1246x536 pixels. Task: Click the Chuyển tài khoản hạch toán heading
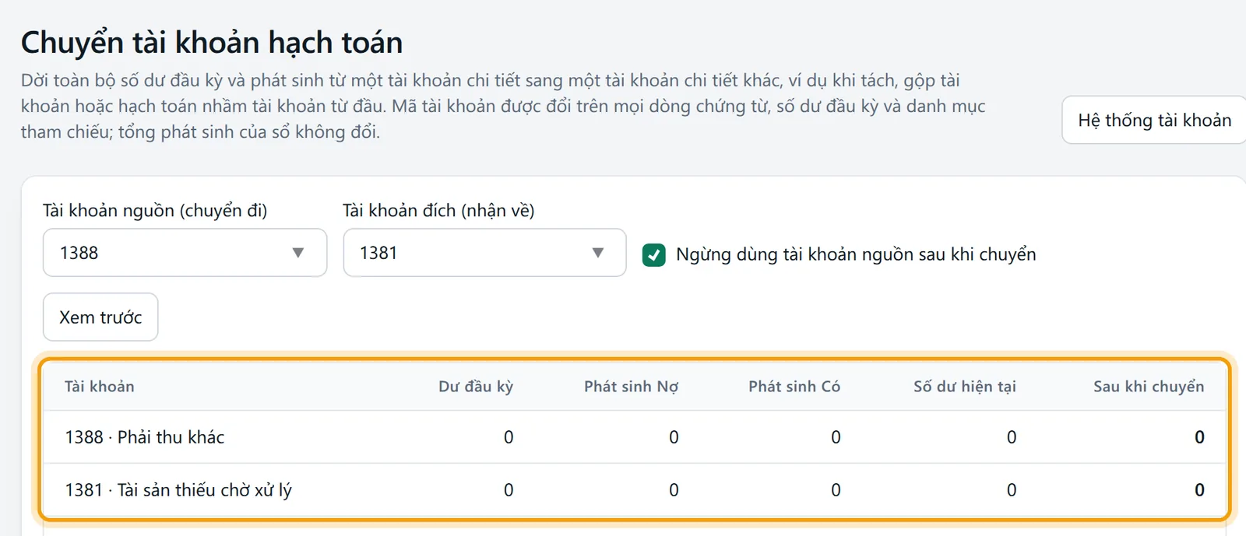tap(212, 43)
